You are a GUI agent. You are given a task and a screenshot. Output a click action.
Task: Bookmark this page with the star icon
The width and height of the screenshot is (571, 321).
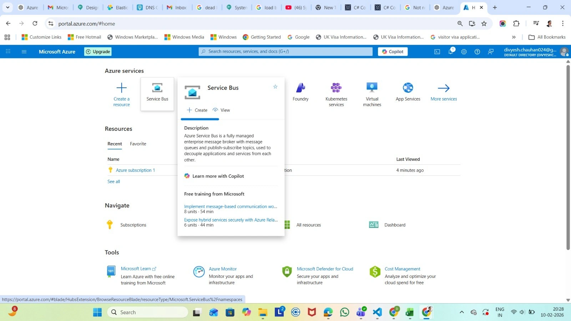pos(484,24)
